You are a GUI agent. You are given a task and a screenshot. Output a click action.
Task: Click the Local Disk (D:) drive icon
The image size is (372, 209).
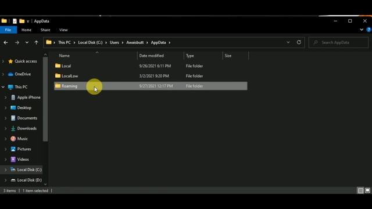[13, 180]
